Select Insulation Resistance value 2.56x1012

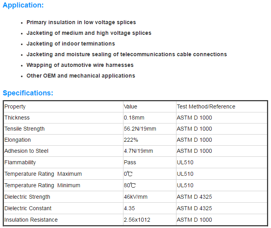pyautogui.click(x=137, y=220)
